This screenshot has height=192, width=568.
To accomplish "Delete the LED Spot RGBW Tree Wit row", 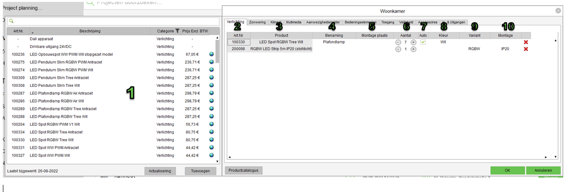I will coord(526,42).
